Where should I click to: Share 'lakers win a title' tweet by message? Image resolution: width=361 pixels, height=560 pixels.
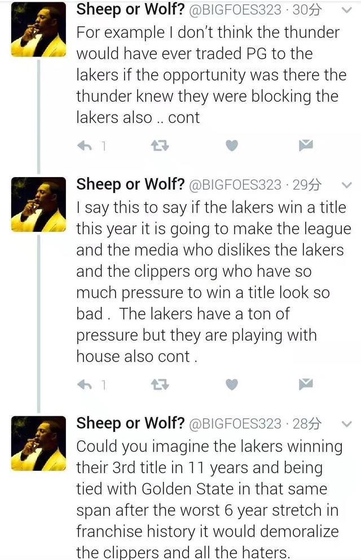306,384
